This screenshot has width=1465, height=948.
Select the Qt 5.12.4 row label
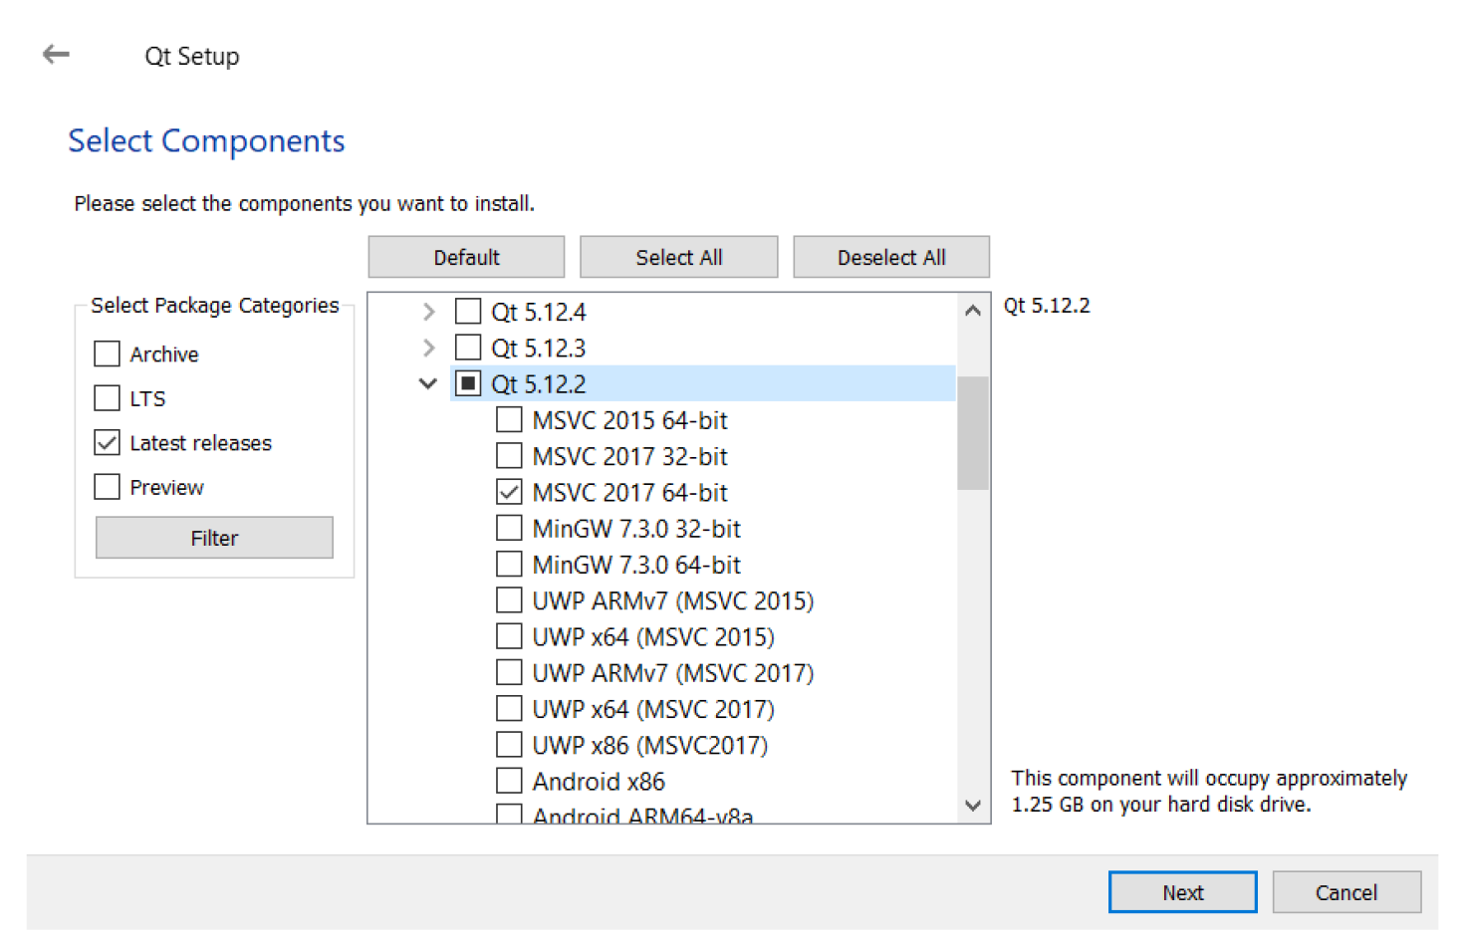[x=539, y=312]
